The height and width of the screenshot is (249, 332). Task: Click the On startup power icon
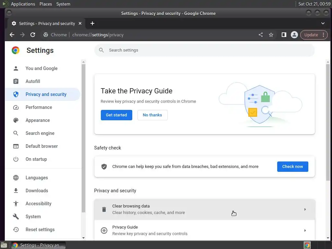pos(16,159)
